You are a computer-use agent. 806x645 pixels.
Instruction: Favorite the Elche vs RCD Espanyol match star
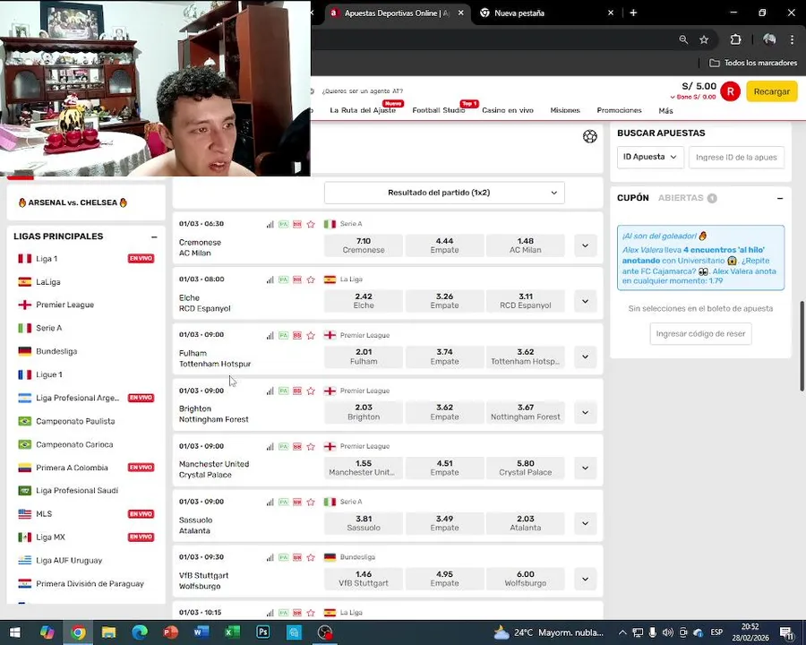tap(311, 279)
